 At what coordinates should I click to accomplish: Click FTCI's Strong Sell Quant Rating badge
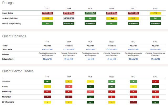tap(47, 13)
